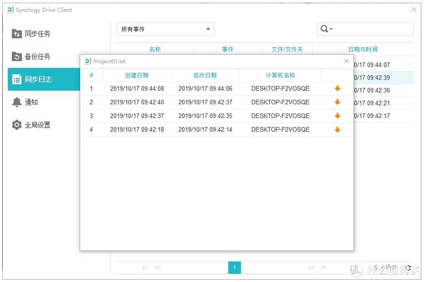Download version 2 via orange arrow
This screenshot has width=425, height=282.
tap(337, 102)
